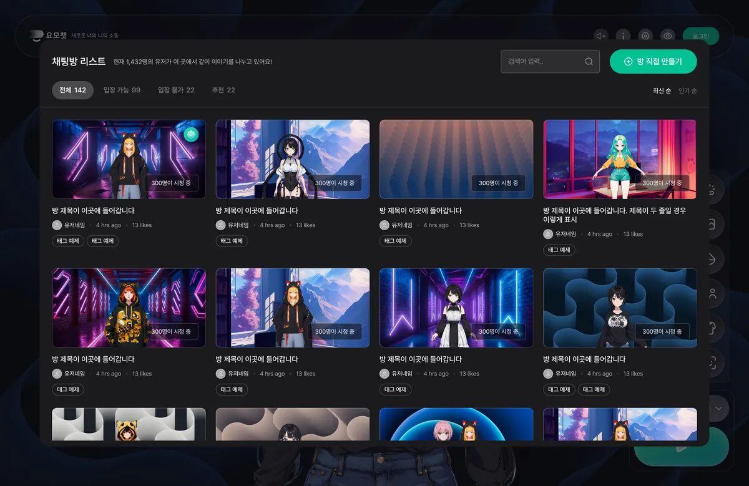Click the two-line title ending 제목이 두 줄일 경우 이렇게 표시

[615, 215]
